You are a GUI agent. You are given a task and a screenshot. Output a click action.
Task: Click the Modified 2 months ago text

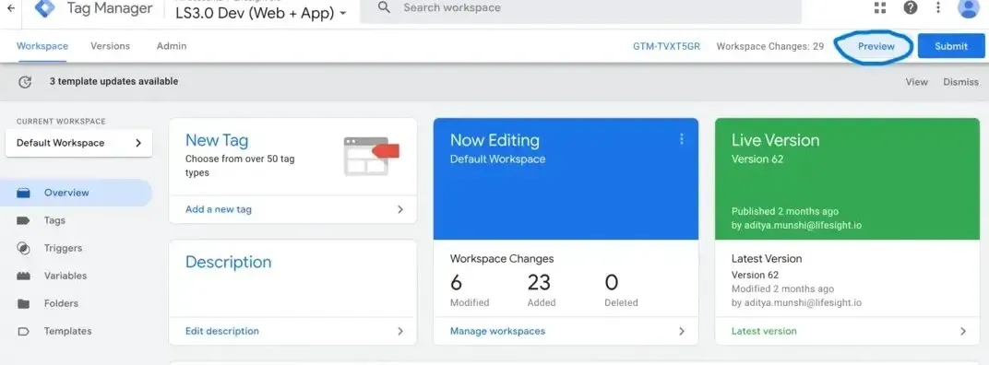782,288
